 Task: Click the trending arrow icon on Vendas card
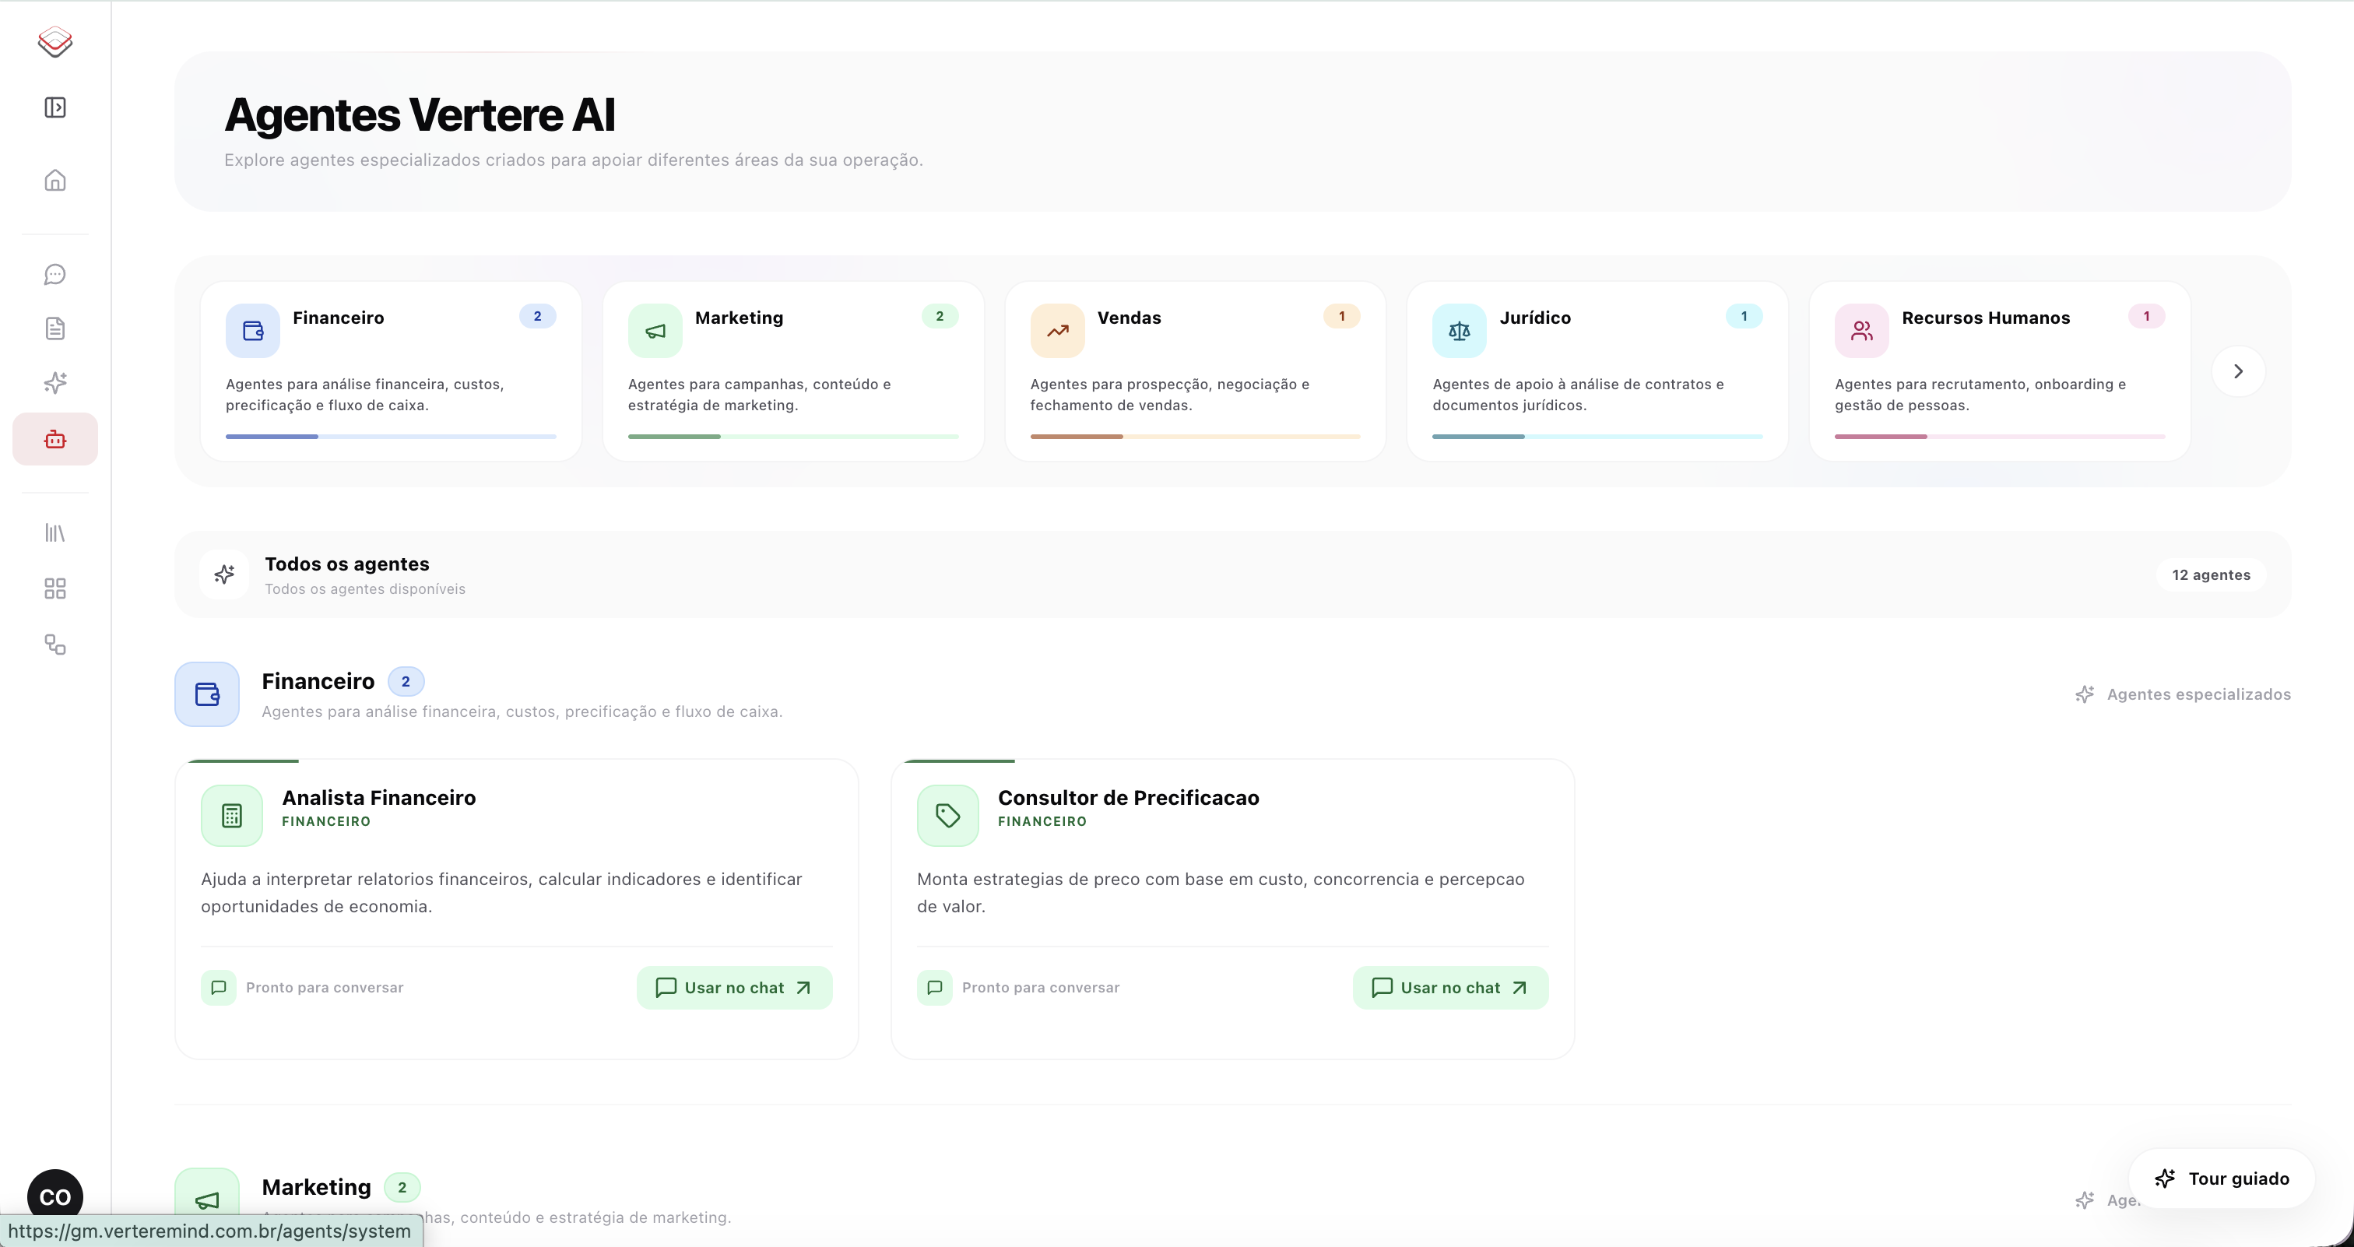(x=1057, y=331)
